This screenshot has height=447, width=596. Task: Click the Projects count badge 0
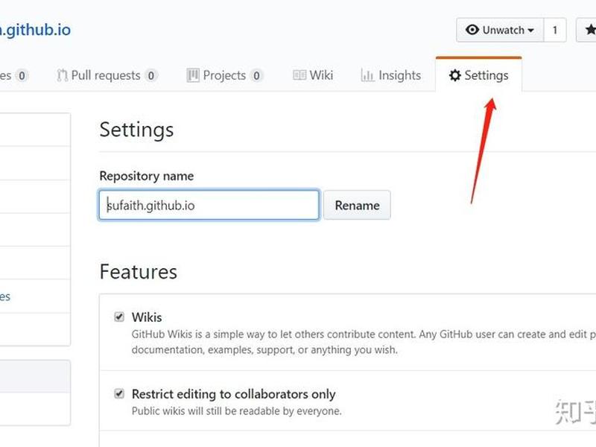(256, 76)
